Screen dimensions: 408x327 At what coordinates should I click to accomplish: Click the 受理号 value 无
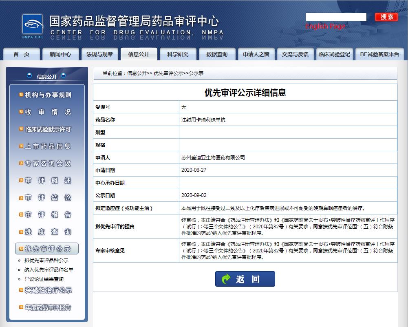coord(184,107)
